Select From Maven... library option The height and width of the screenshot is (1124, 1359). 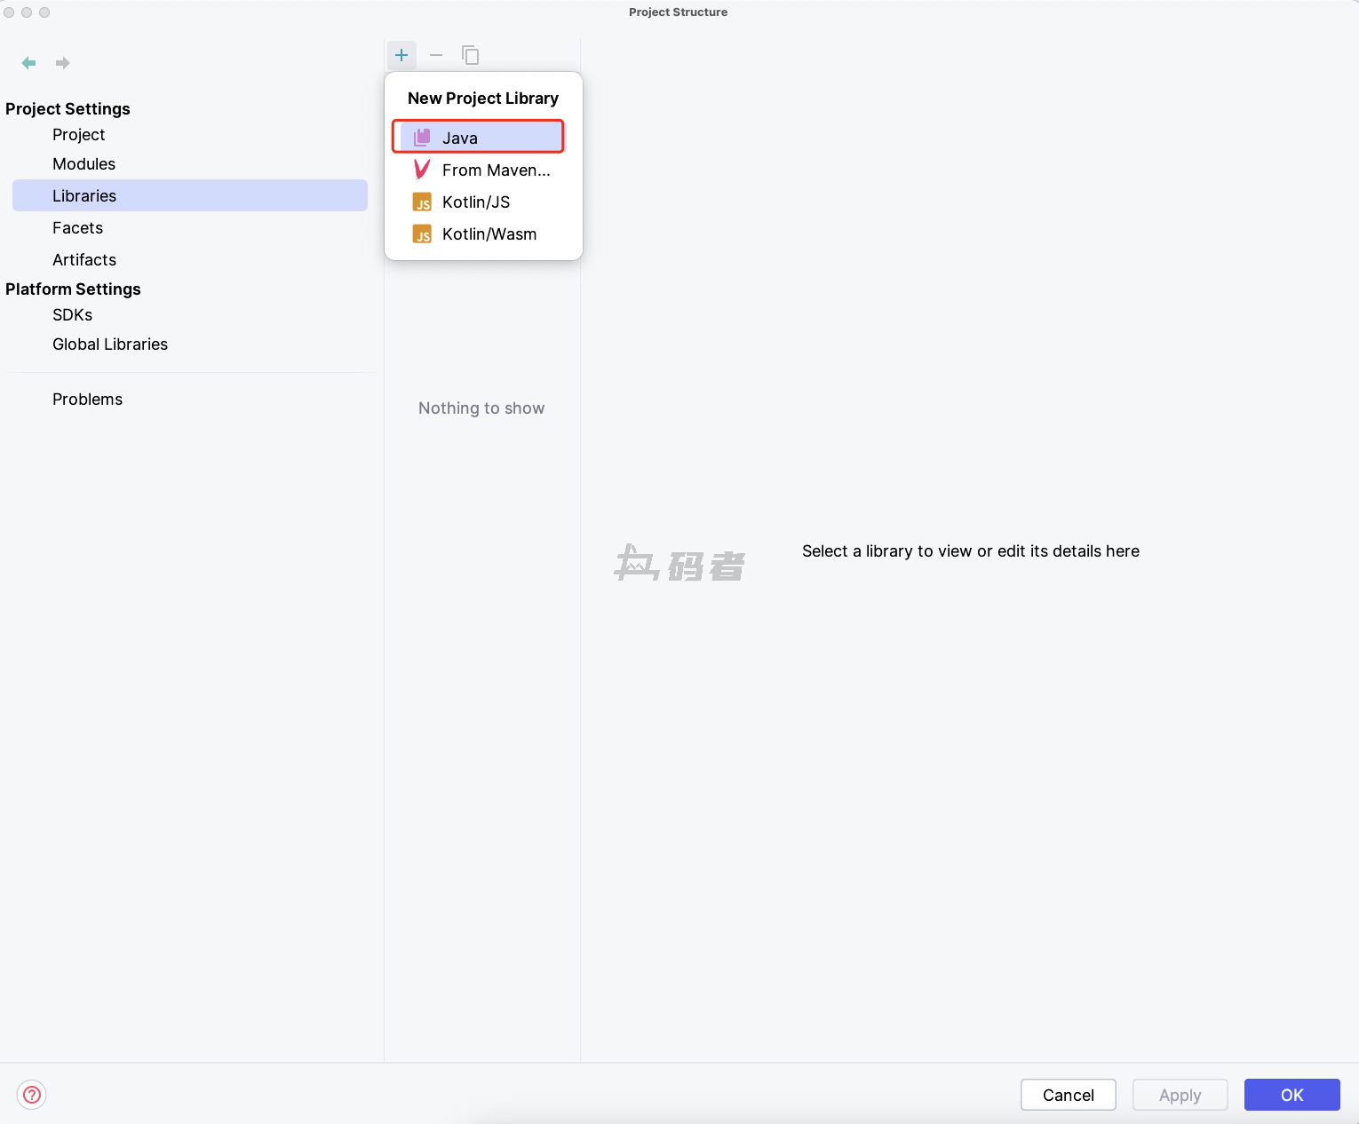(x=495, y=170)
